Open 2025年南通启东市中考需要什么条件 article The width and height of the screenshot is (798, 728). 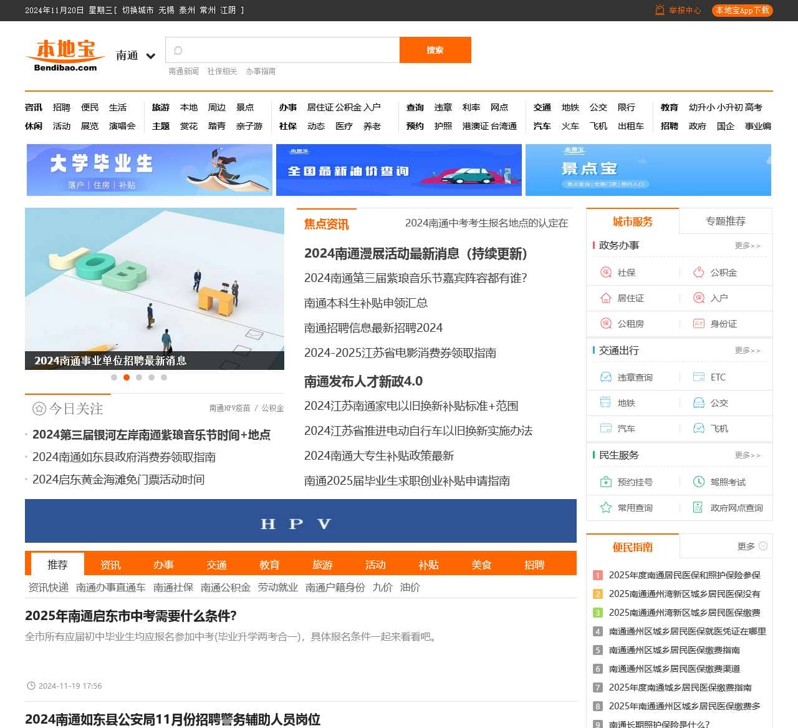[x=131, y=616]
